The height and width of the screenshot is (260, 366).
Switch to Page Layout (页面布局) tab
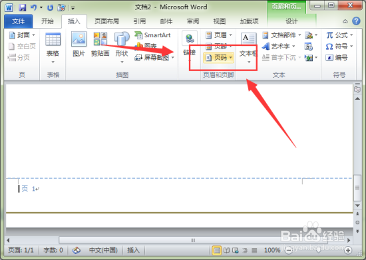[x=106, y=21]
